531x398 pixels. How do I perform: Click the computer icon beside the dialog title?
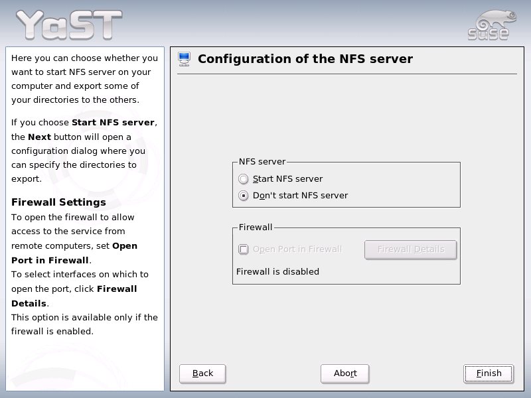(x=185, y=59)
